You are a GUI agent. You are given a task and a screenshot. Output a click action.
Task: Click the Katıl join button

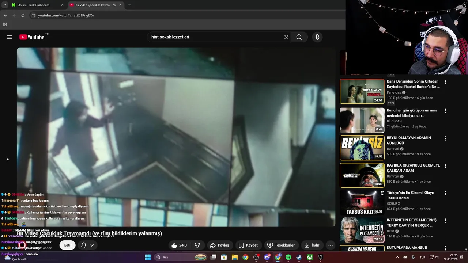click(67, 245)
